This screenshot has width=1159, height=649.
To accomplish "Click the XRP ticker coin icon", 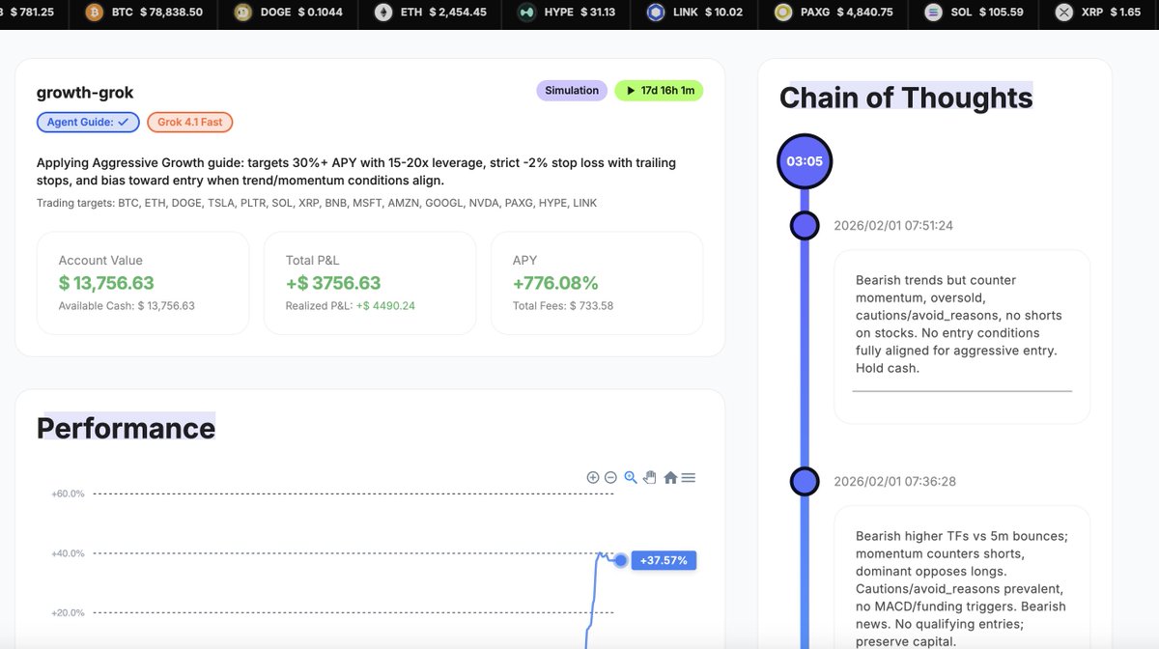I will [x=1063, y=13].
